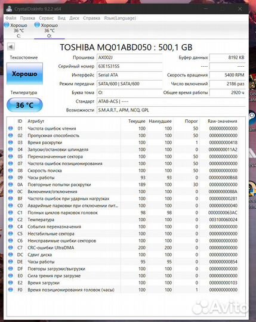256x322 pixels.
Task: Click the CrystalDiskInfo title bar icon
Action: 9,9
